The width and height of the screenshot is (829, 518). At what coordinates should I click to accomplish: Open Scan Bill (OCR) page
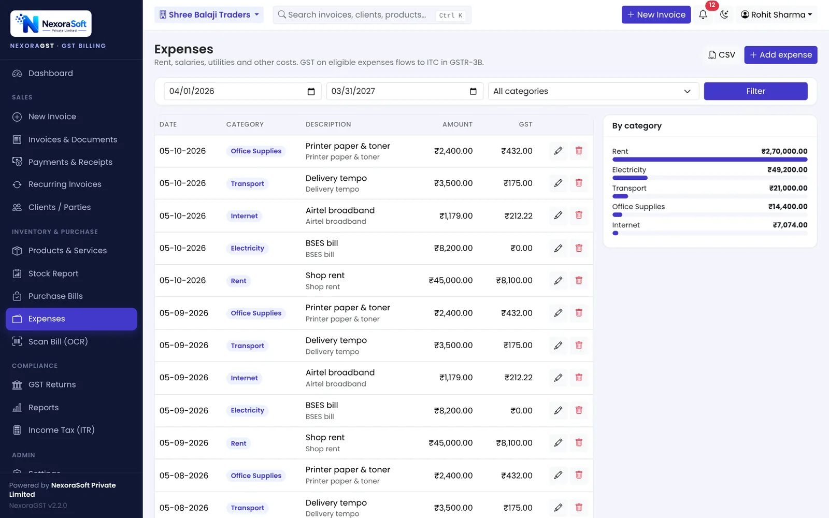pyautogui.click(x=72, y=341)
